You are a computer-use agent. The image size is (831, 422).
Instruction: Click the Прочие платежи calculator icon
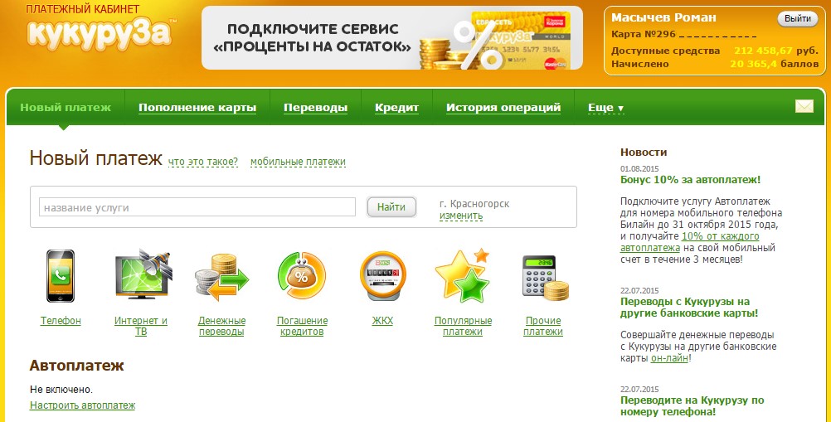[x=545, y=278]
